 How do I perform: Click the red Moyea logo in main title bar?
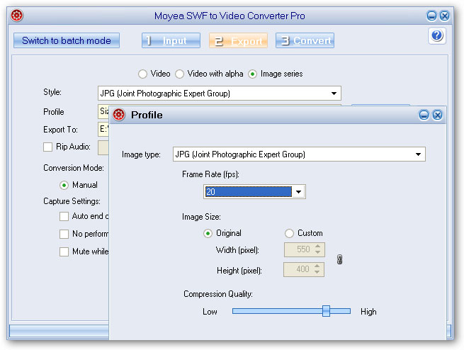(17, 16)
